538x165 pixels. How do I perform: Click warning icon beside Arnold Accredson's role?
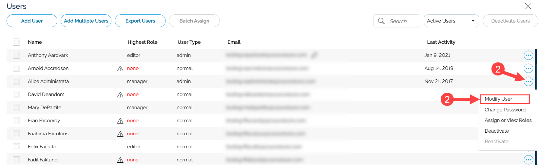(x=120, y=68)
